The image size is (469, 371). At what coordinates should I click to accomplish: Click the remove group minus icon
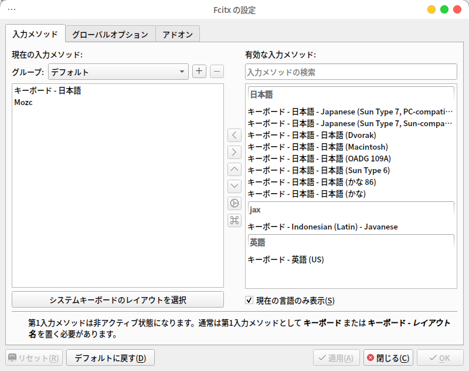(216, 72)
